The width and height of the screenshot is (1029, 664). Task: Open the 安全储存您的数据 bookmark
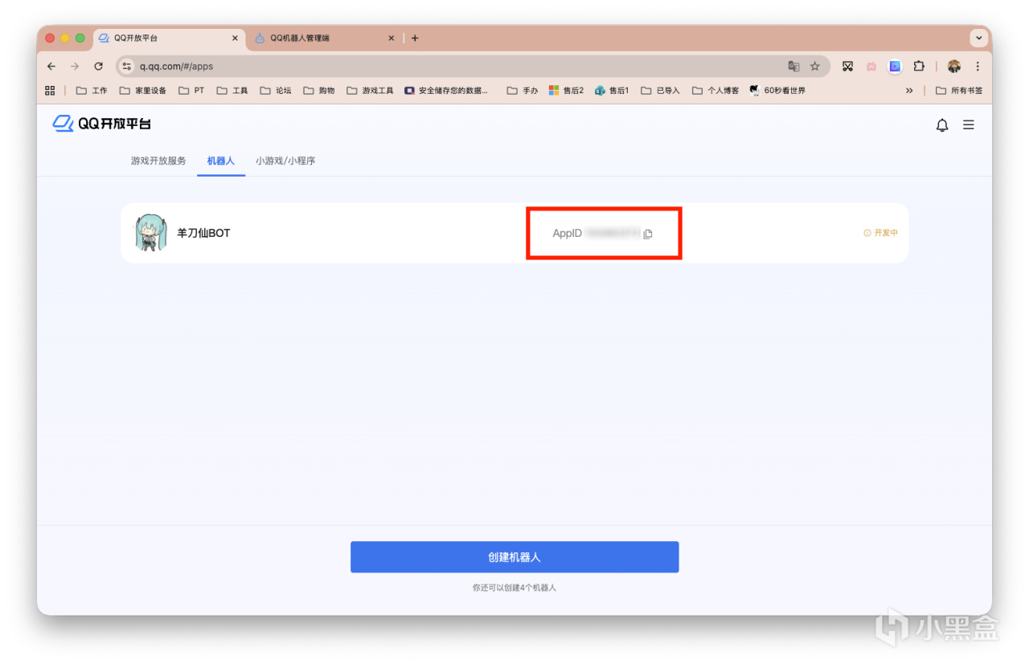click(446, 91)
